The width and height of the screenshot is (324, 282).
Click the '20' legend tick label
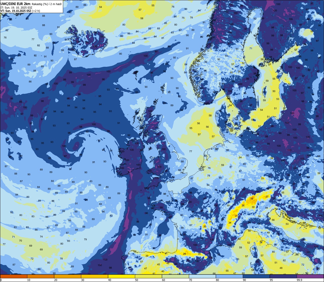click(x=56, y=280)
